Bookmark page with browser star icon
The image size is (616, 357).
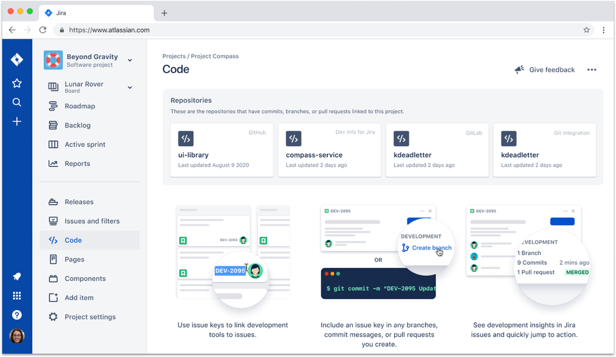point(586,30)
